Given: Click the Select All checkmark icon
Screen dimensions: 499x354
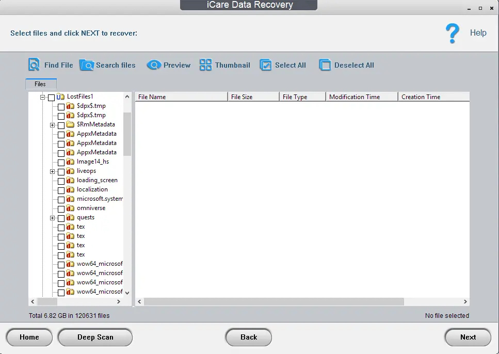Looking at the screenshot, I should pyautogui.click(x=265, y=65).
